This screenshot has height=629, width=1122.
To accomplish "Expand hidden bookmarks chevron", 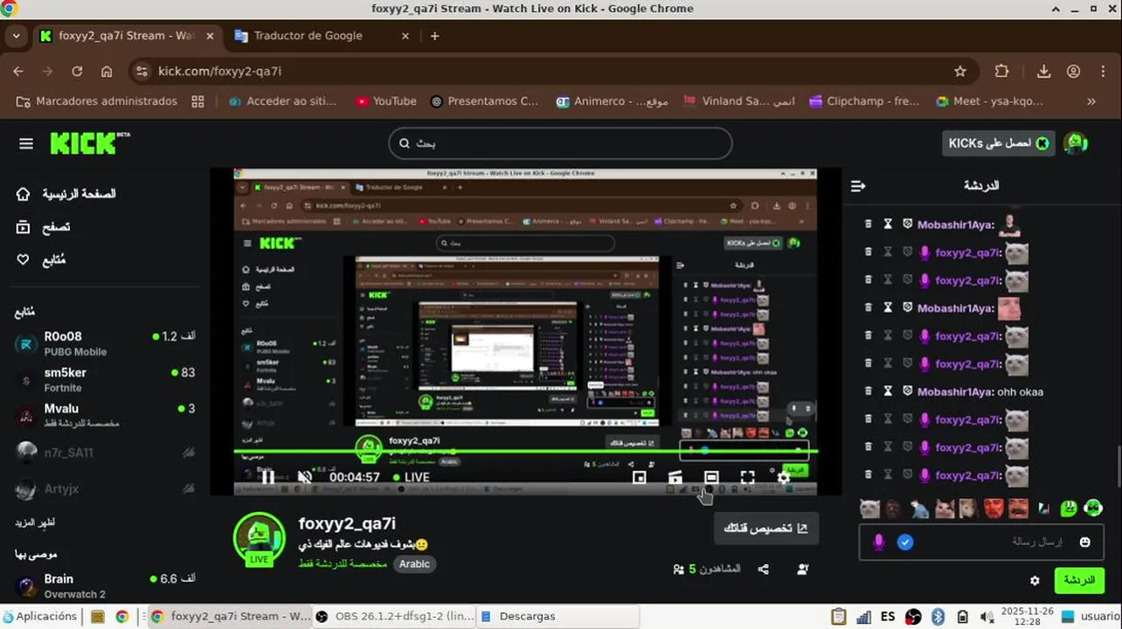I will click(1091, 101).
